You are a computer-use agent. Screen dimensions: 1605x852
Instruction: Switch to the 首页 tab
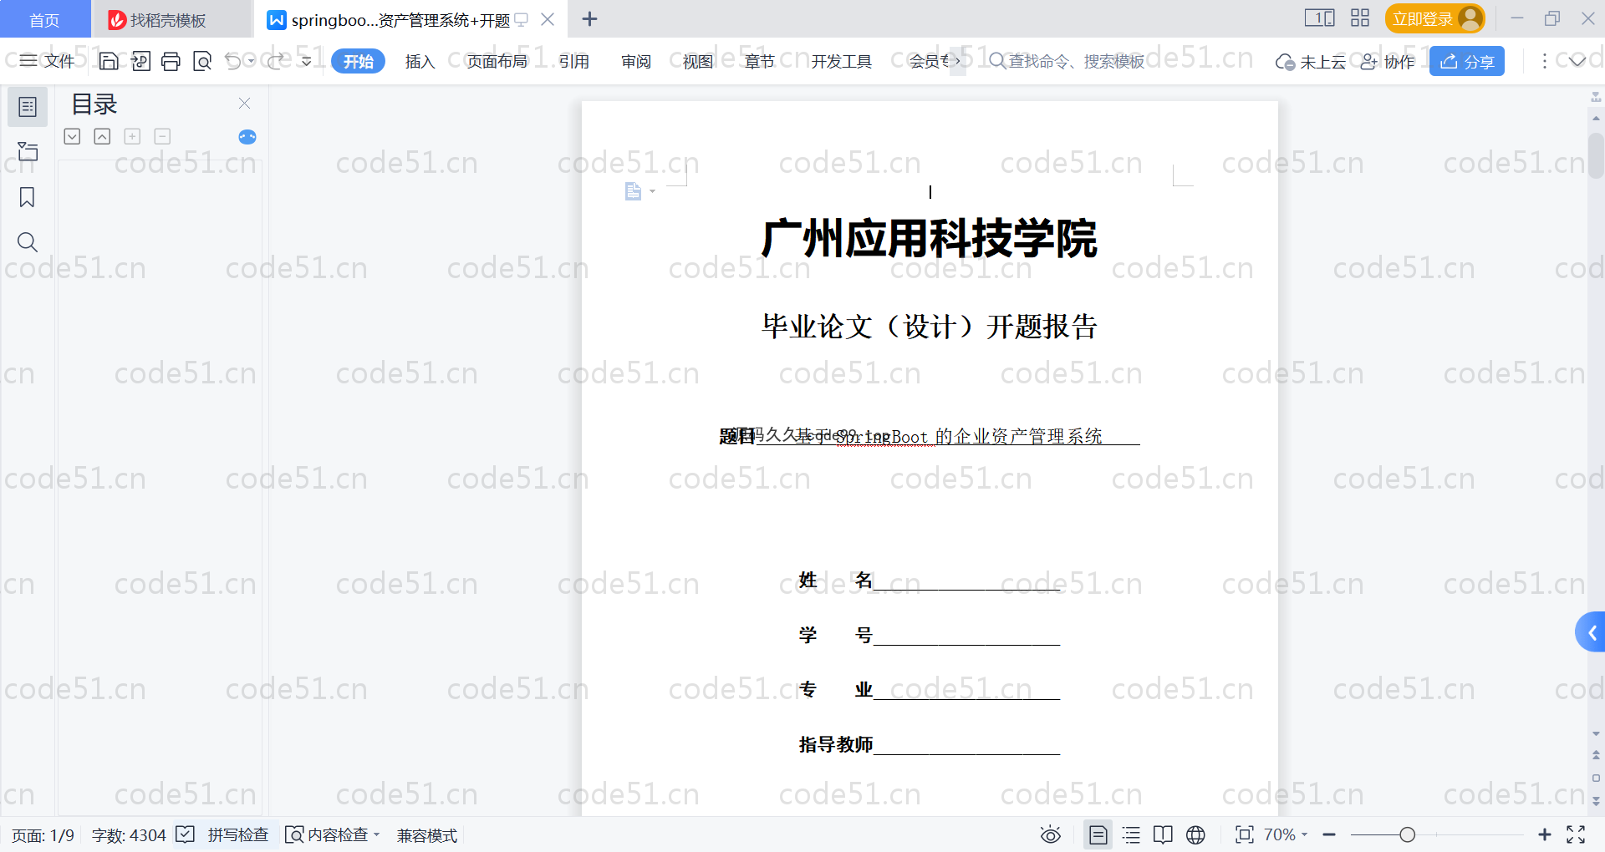point(44,19)
